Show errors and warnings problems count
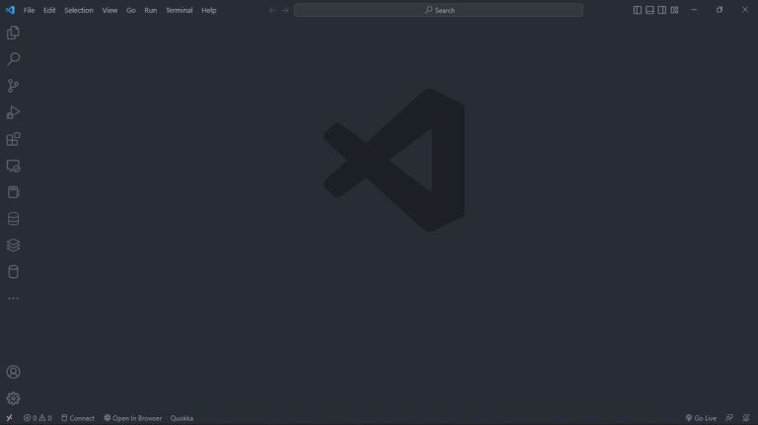Viewport: 758px width, 425px height. (38, 418)
